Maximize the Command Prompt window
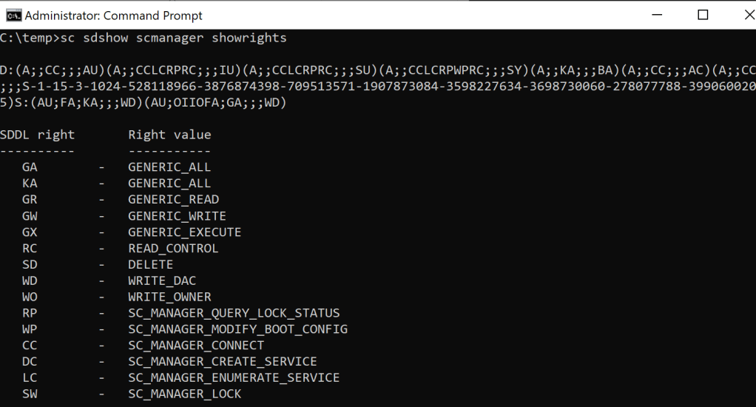 (703, 15)
